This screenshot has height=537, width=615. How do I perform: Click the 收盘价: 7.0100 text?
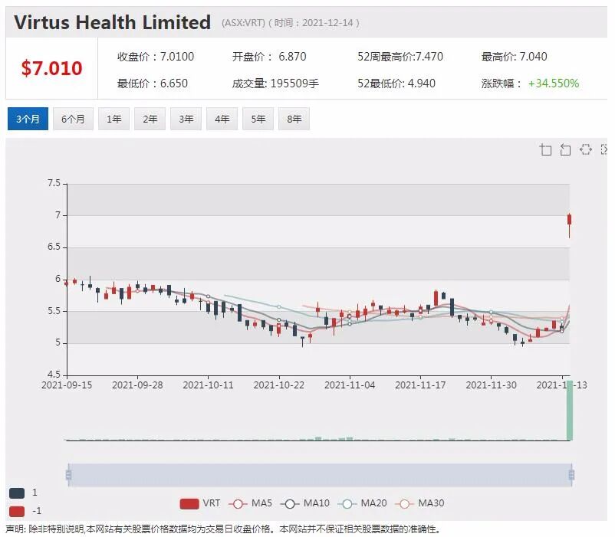point(156,57)
